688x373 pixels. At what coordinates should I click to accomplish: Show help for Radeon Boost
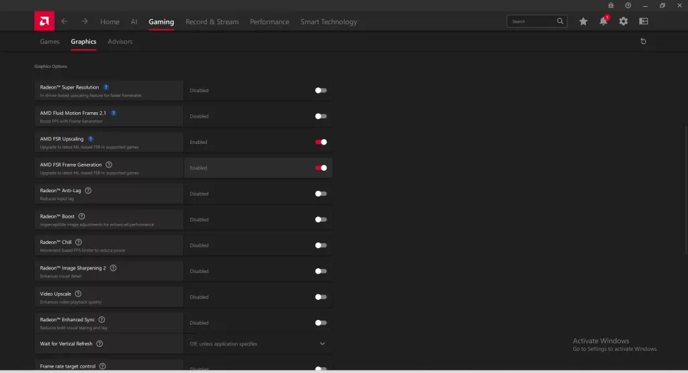point(81,216)
